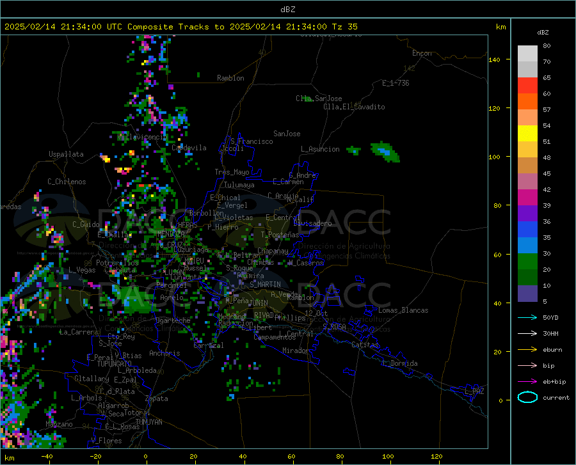Click the '120' tick on the horizontal km axis

tap(436, 457)
